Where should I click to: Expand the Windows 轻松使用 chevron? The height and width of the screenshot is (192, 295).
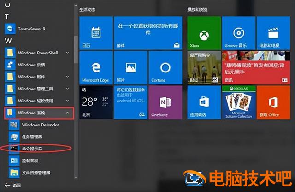[x=67, y=101]
